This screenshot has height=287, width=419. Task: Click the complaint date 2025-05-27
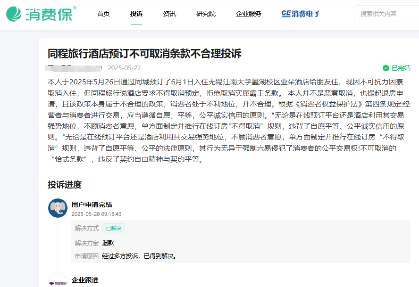[124, 68]
